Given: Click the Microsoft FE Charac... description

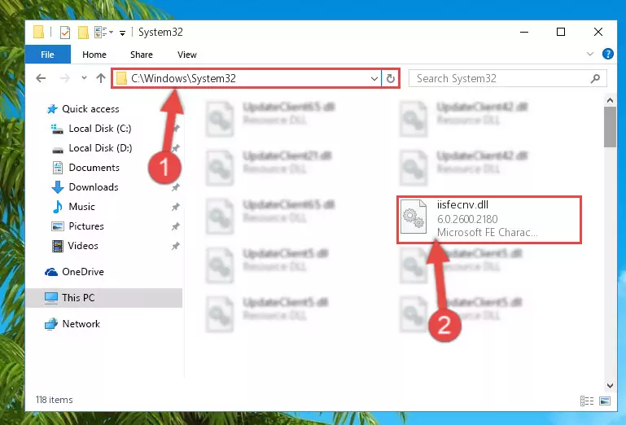Looking at the screenshot, I should (x=487, y=233).
